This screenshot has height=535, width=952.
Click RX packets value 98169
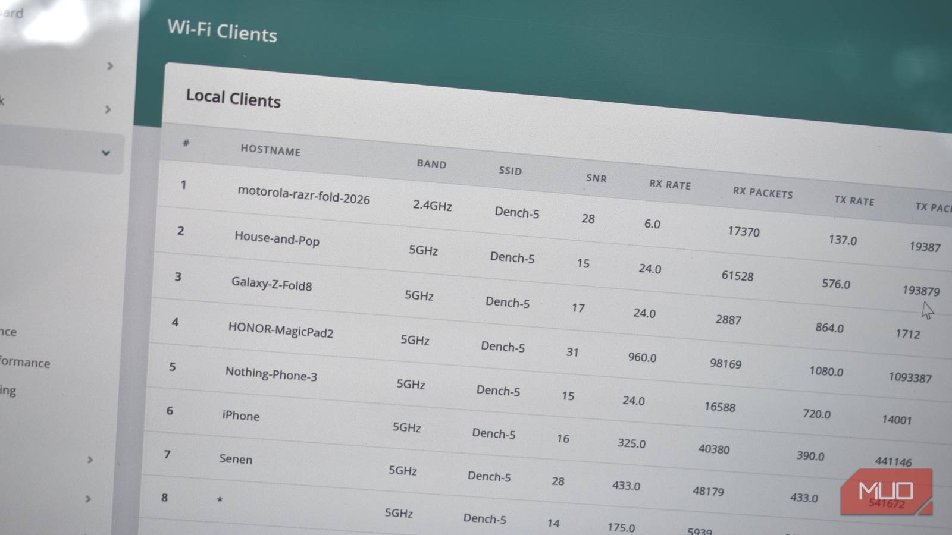pyautogui.click(x=725, y=363)
